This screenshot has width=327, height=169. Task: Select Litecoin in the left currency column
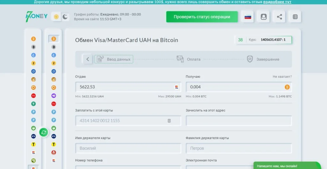[x=33, y=55]
